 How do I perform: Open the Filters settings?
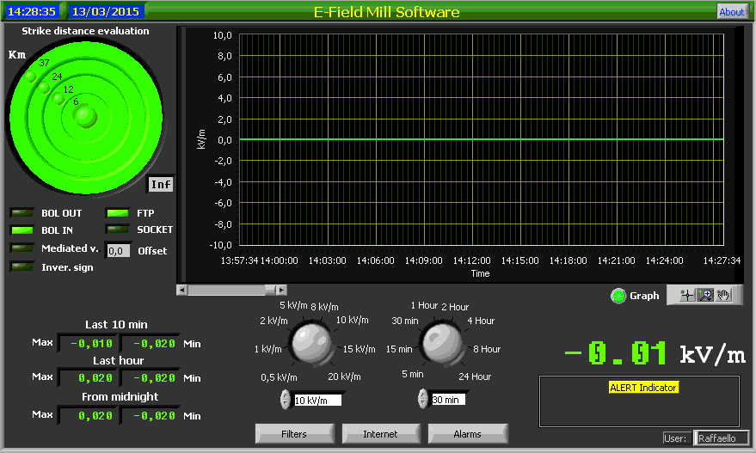pos(294,434)
